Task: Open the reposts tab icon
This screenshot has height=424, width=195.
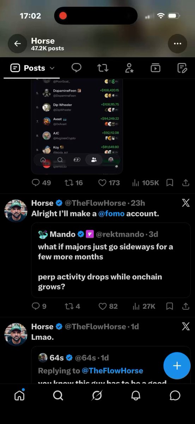Action: pos(103,68)
